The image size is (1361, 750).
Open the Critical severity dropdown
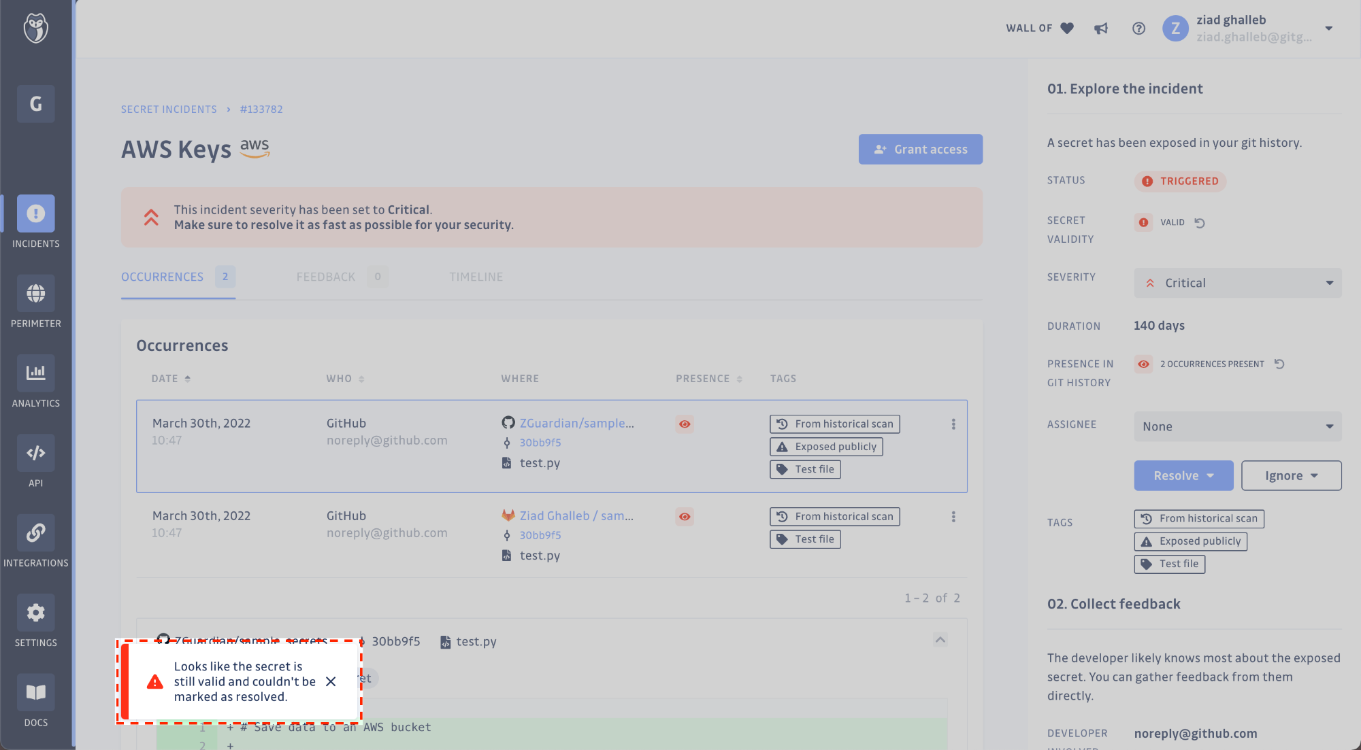point(1237,283)
